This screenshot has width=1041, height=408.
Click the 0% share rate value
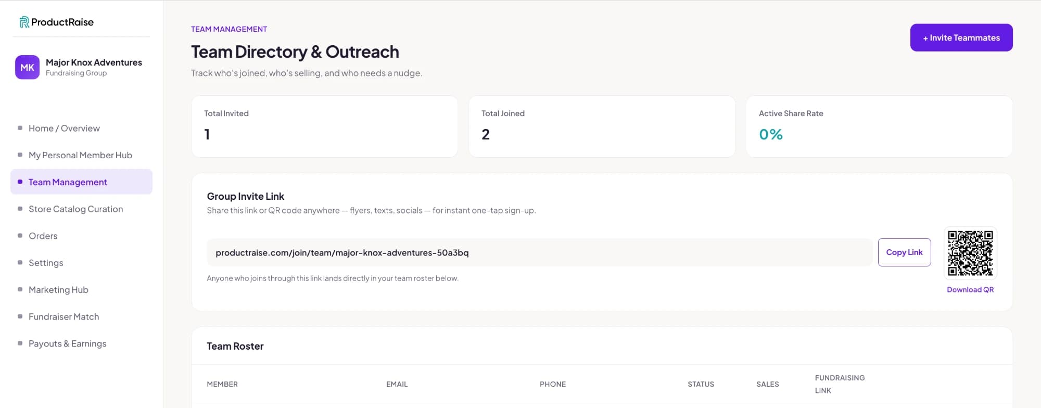pyautogui.click(x=771, y=134)
